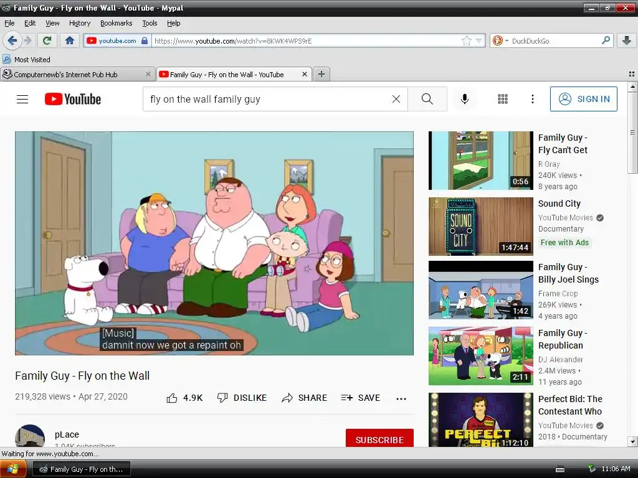Click the R Gray channel name
The width and height of the screenshot is (638, 478).
[x=549, y=164]
